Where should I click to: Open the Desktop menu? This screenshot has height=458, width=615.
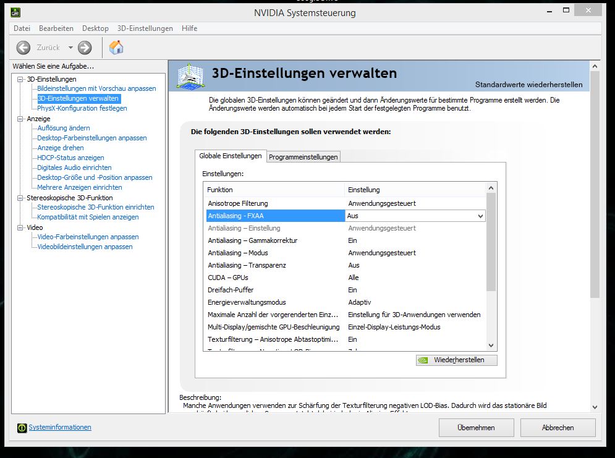coord(95,28)
